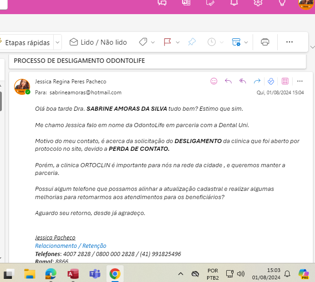Viewport: 315px width, 282px height.
Task: Forward this email using the forward arrow
Action: pos(257,81)
